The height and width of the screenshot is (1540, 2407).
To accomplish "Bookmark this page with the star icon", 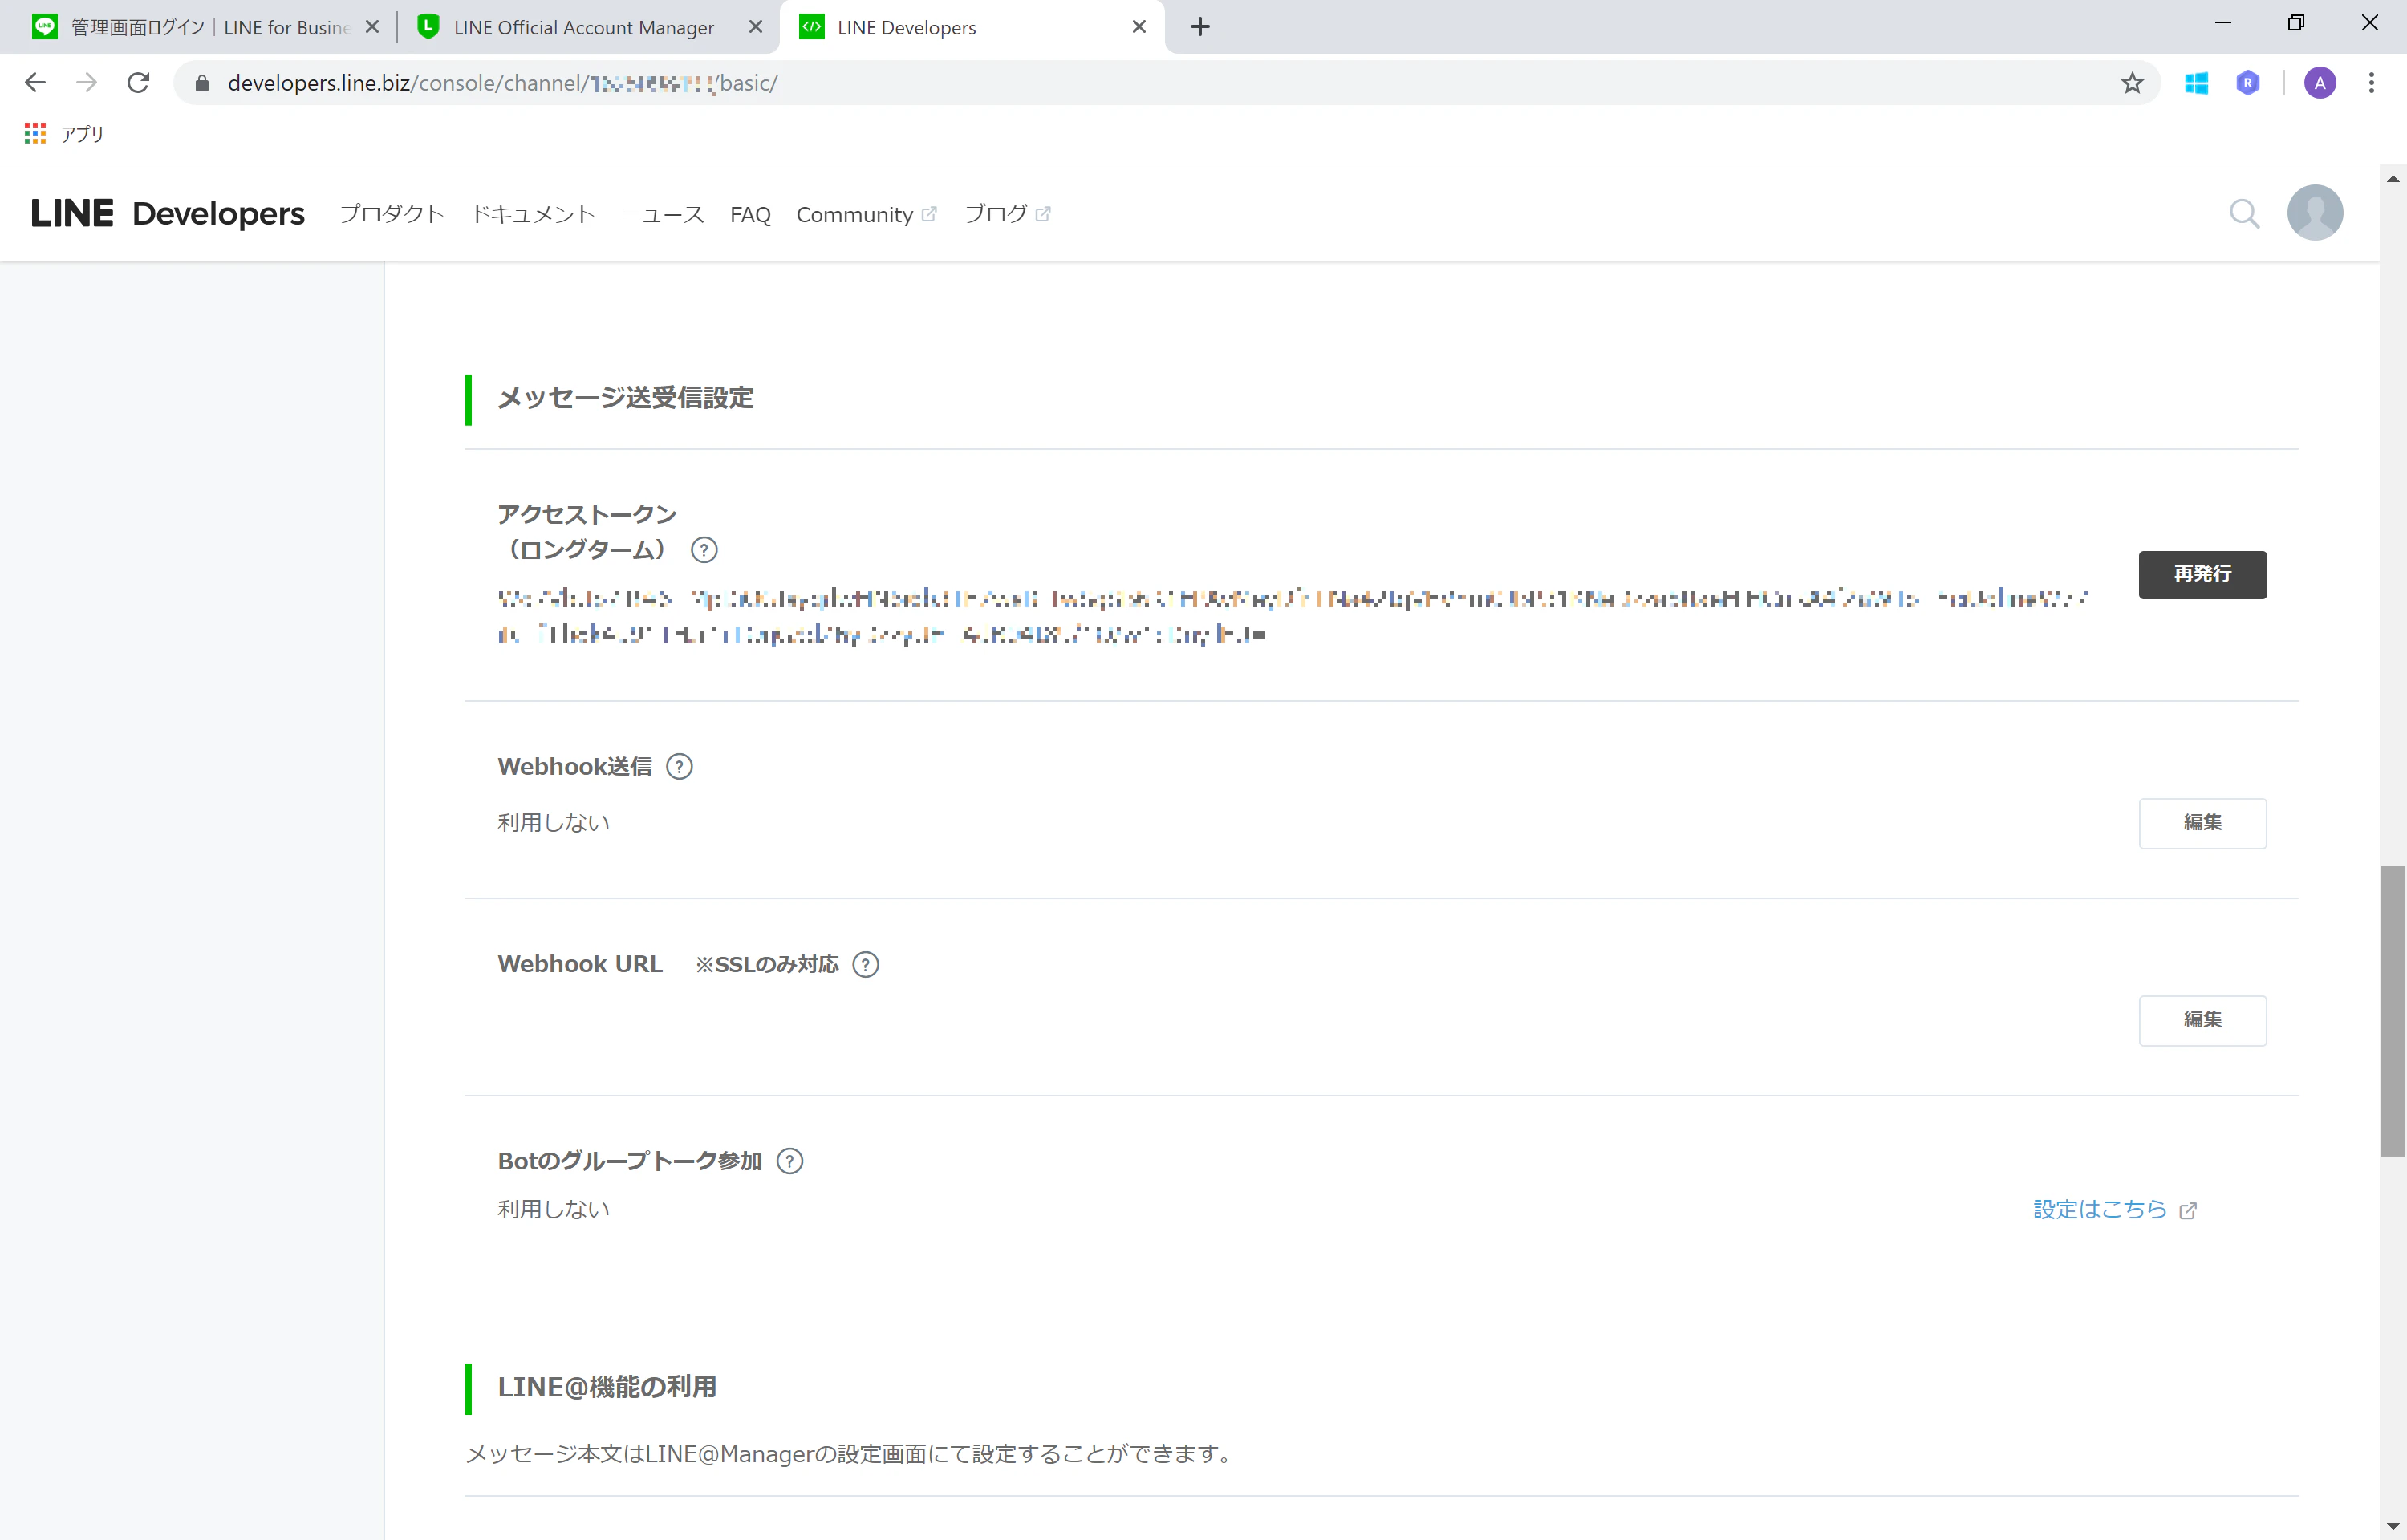I will (2132, 83).
